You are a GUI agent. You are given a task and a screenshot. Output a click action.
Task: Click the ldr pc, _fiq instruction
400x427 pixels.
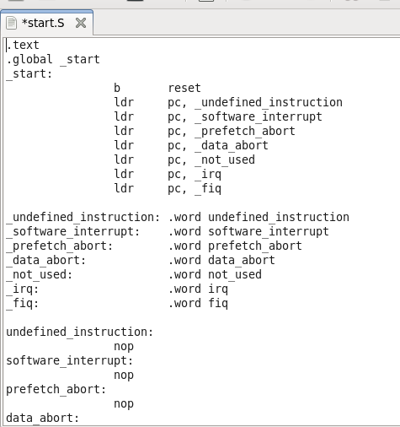pos(168,188)
